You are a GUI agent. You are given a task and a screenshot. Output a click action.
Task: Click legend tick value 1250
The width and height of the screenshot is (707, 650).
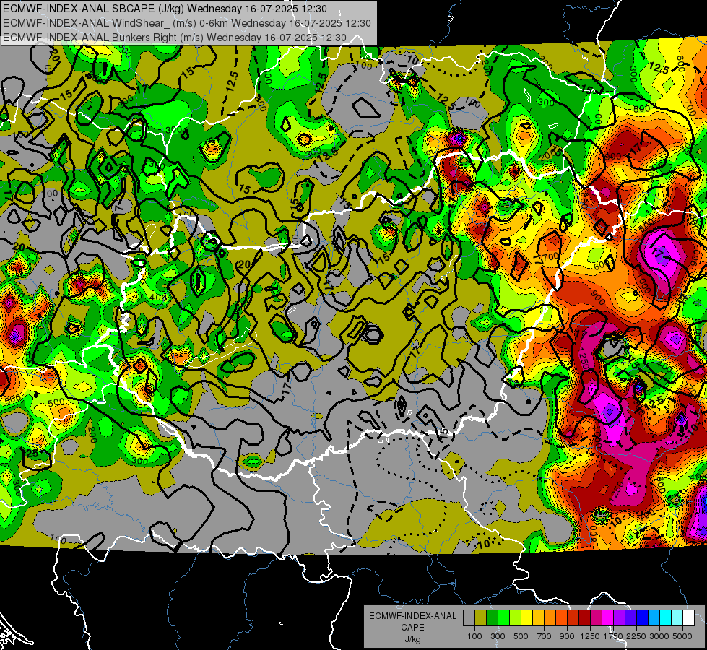590,636
